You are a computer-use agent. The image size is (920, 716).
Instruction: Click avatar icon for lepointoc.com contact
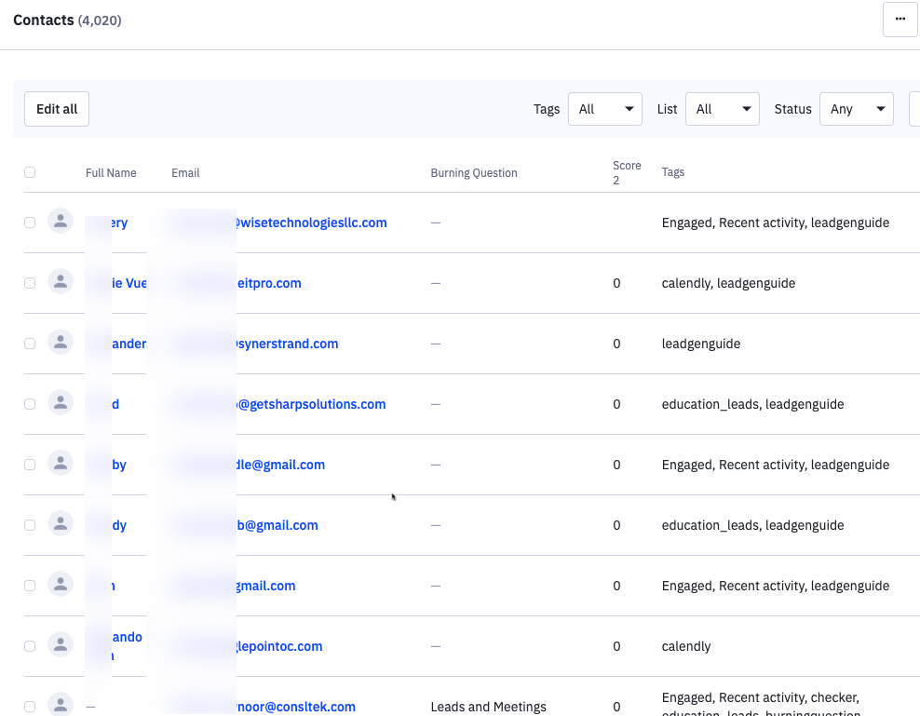click(61, 644)
